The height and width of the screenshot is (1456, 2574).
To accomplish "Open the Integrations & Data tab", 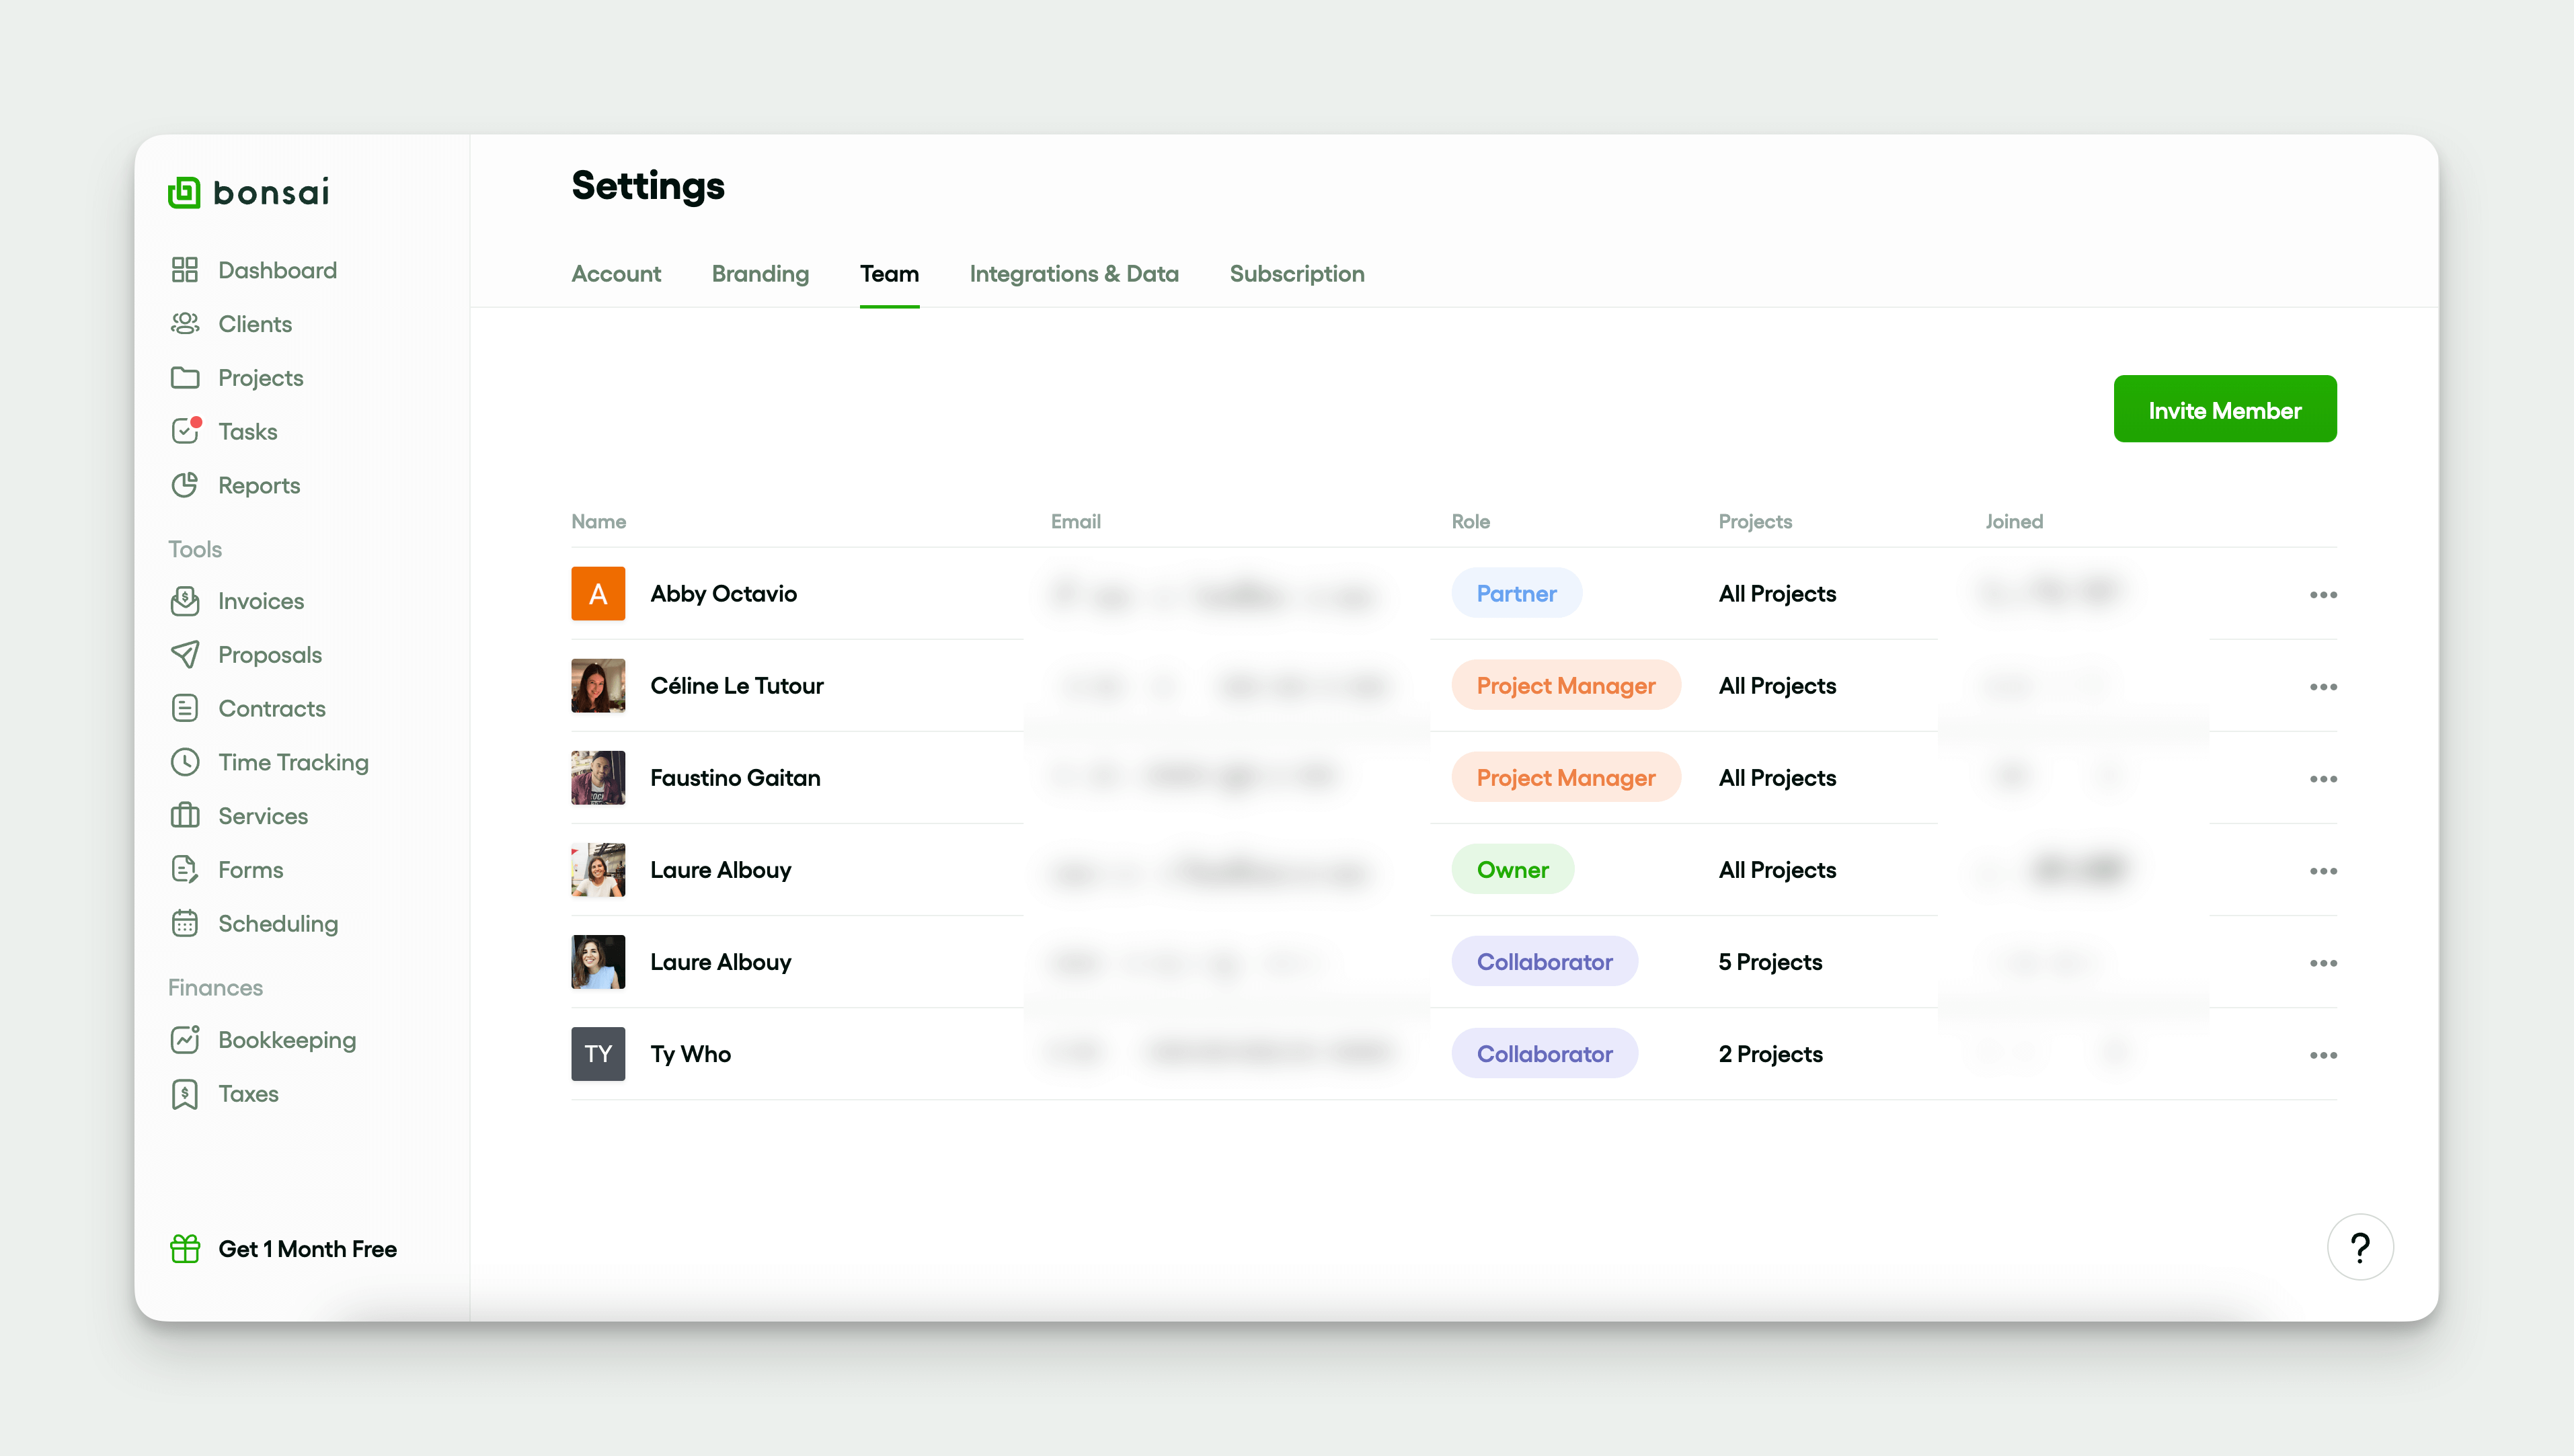I will pyautogui.click(x=1074, y=274).
